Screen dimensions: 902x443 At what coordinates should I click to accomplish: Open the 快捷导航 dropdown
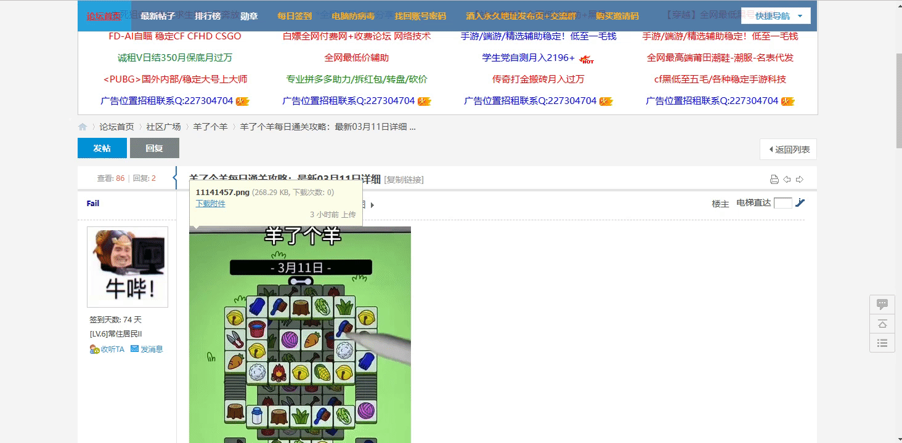(776, 16)
